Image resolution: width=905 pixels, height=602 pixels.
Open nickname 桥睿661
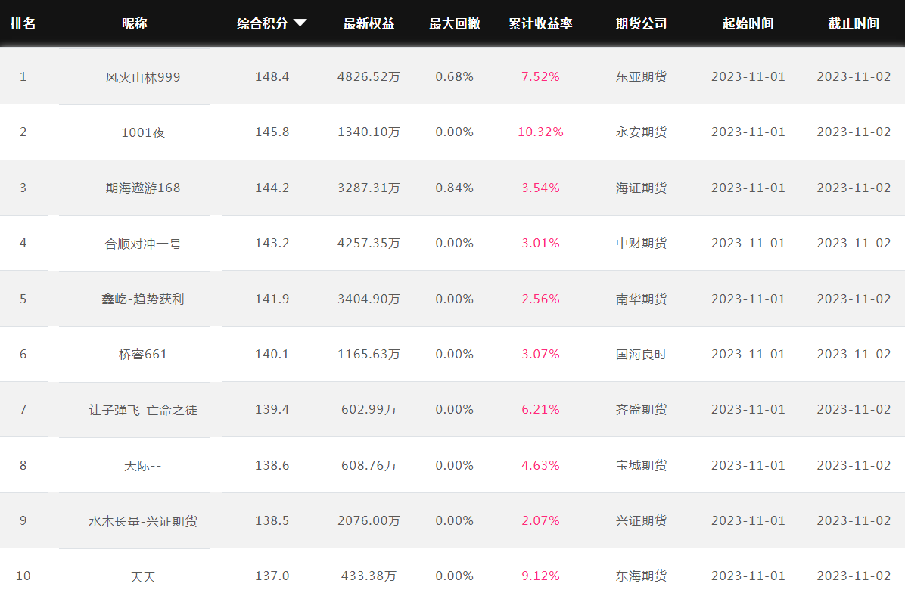pyautogui.click(x=142, y=354)
